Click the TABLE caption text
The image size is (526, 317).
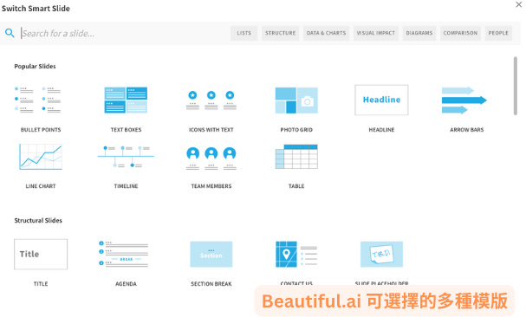coord(296,186)
